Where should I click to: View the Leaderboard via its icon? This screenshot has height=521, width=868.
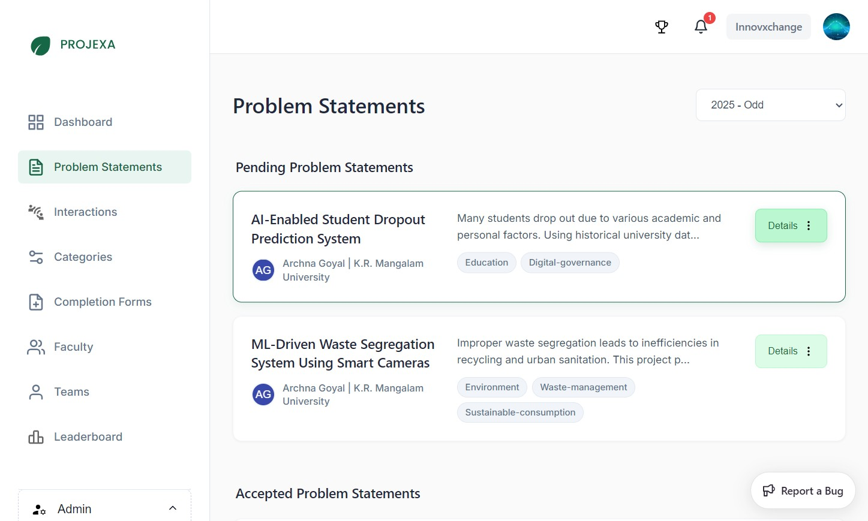(x=35, y=436)
